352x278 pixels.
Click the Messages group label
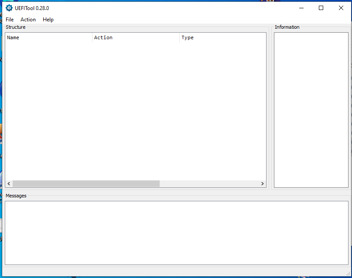click(16, 196)
